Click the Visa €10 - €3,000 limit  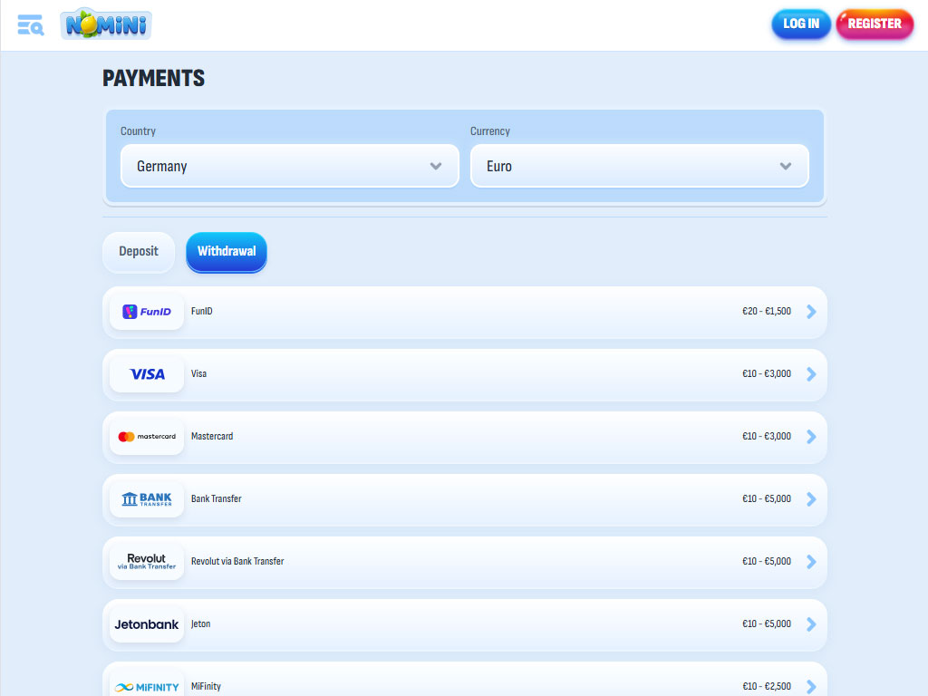tap(767, 374)
